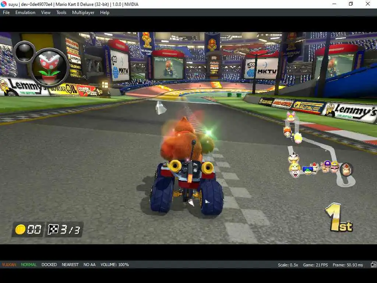The width and height of the screenshot is (377, 283).
Task: Open the Emulation menu
Action: coord(25,13)
